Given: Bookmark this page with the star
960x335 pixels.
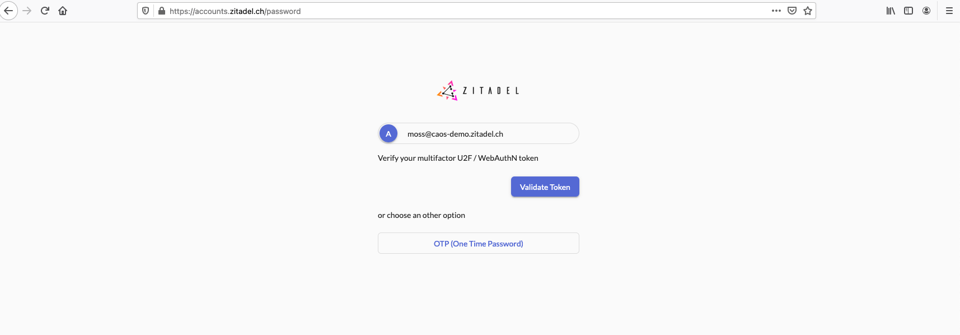Looking at the screenshot, I should (x=807, y=11).
